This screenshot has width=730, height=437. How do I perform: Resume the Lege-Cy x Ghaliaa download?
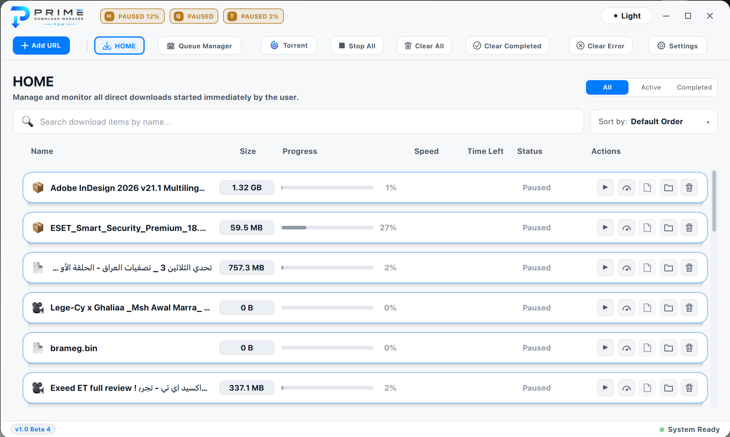pos(605,308)
